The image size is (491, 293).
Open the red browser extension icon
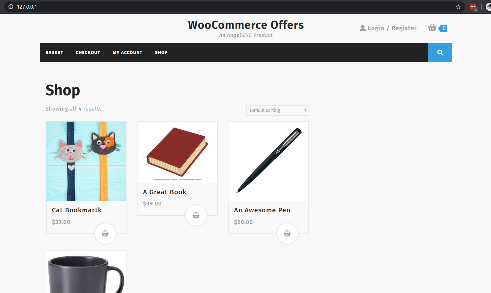(473, 7)
